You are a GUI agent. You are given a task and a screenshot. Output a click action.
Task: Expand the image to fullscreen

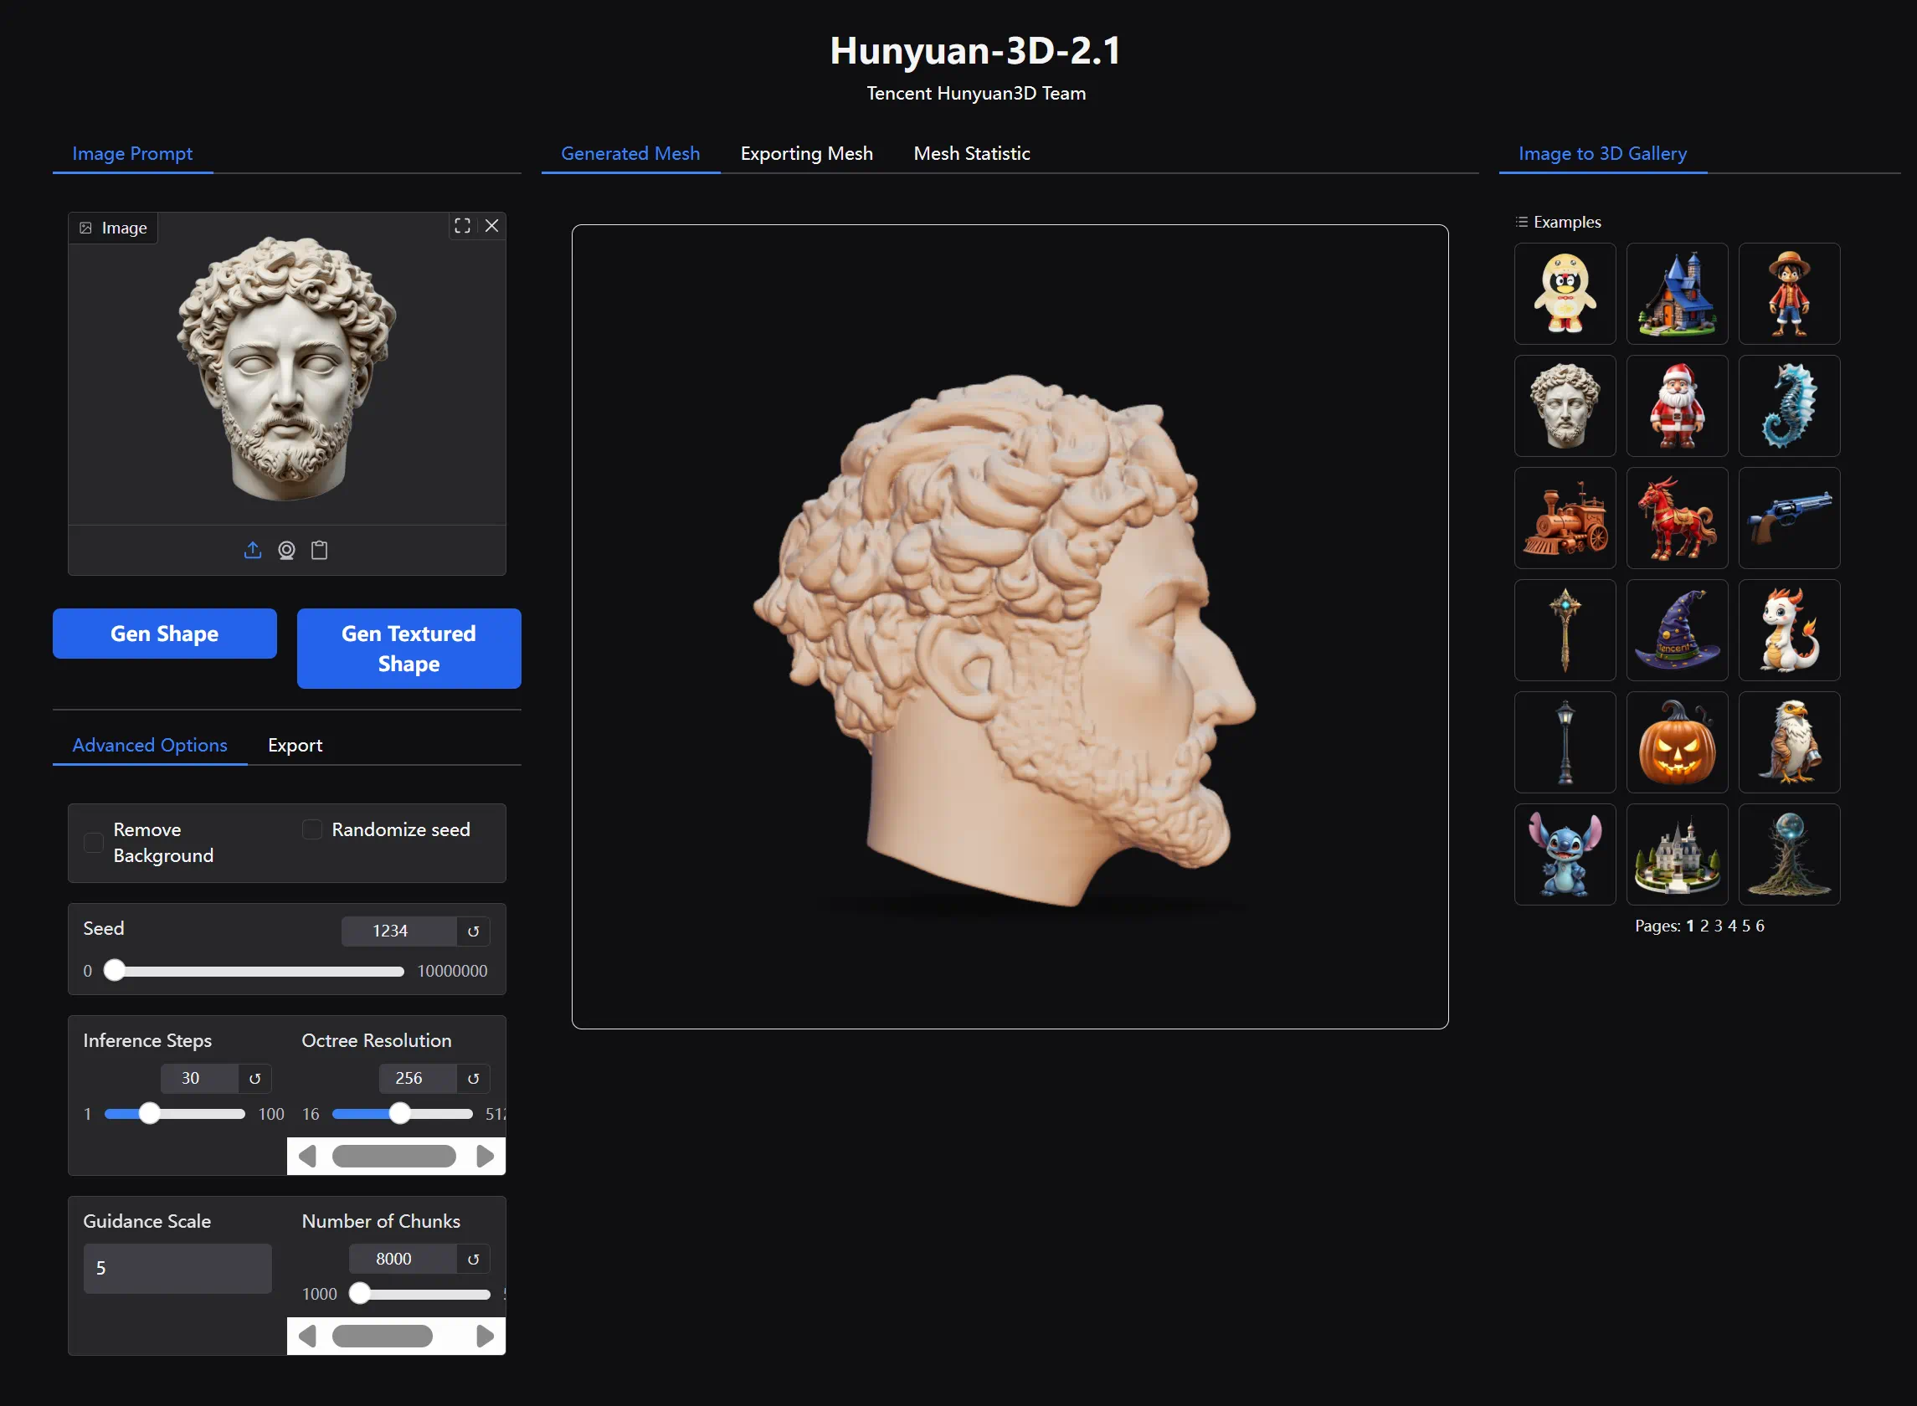462,225
